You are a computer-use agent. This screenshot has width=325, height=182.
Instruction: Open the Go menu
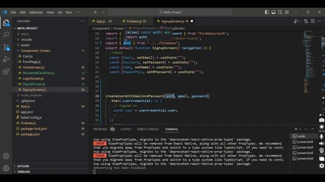point(60,12)
